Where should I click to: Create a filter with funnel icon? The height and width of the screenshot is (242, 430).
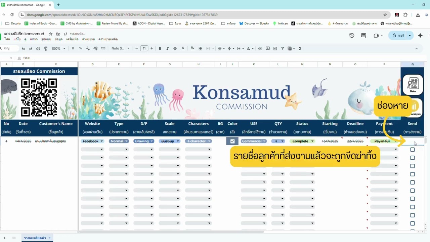pyautogui.click(x=283, y=48)
